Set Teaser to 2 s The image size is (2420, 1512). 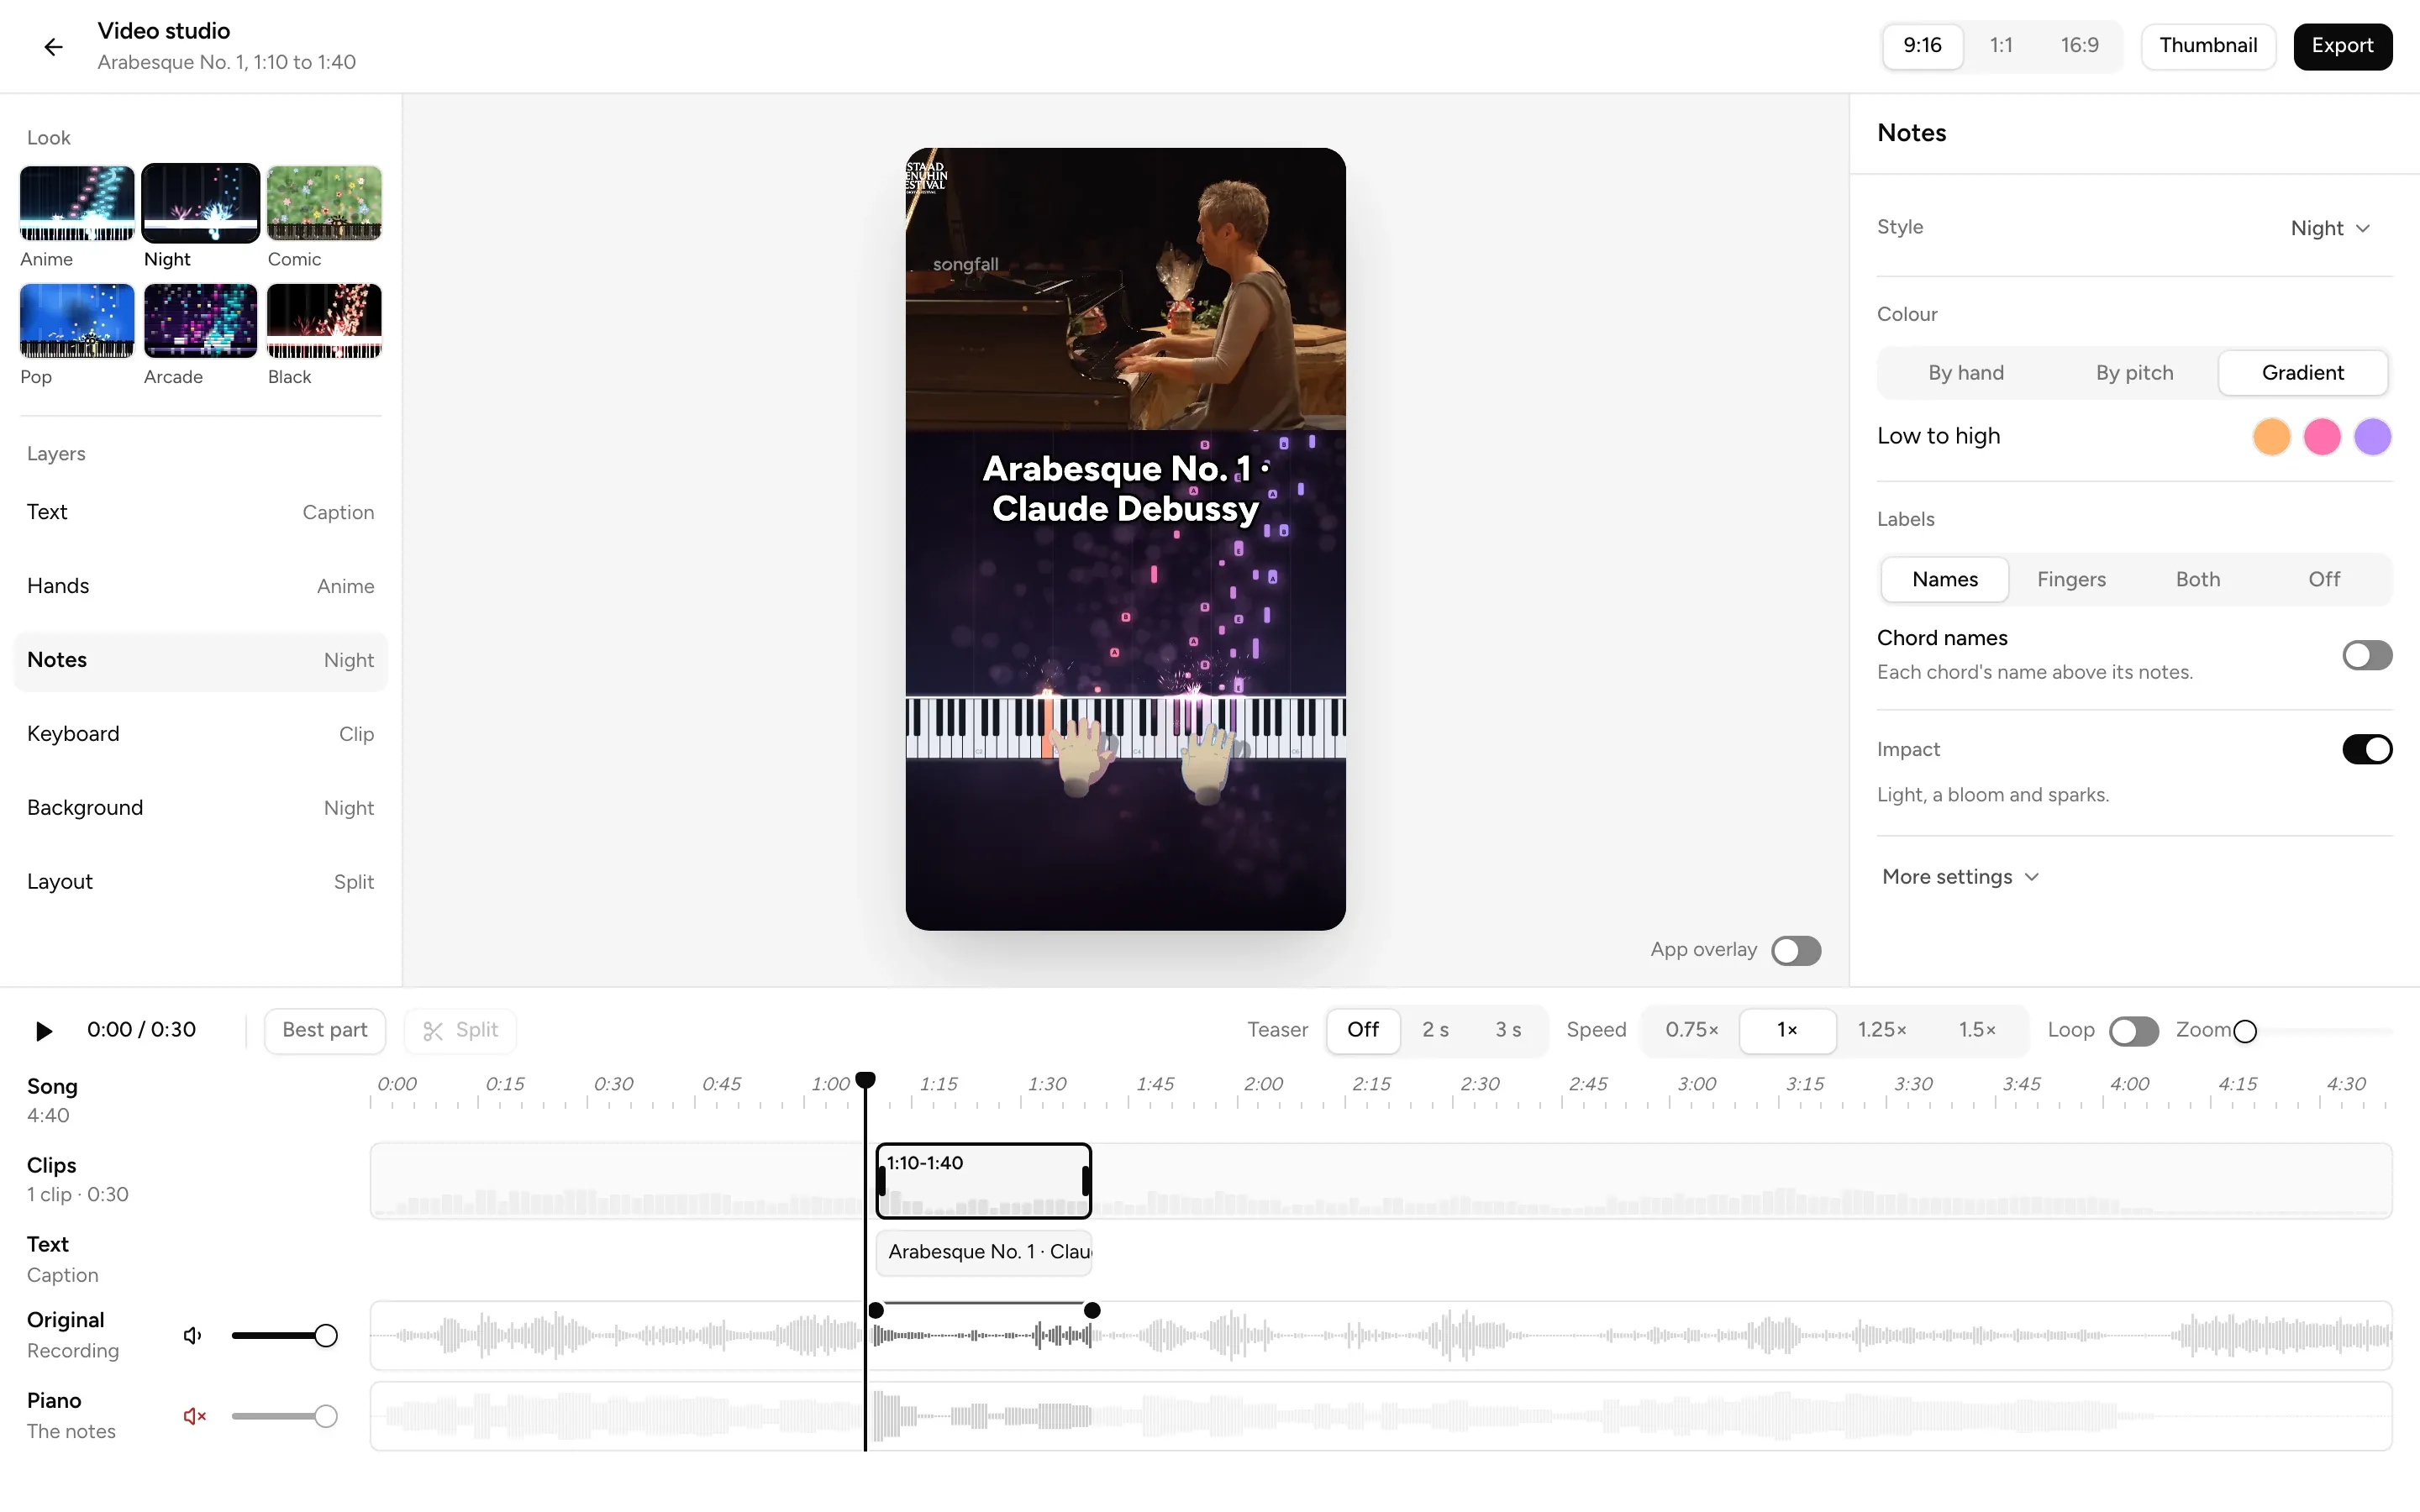pos(1435,1031)
